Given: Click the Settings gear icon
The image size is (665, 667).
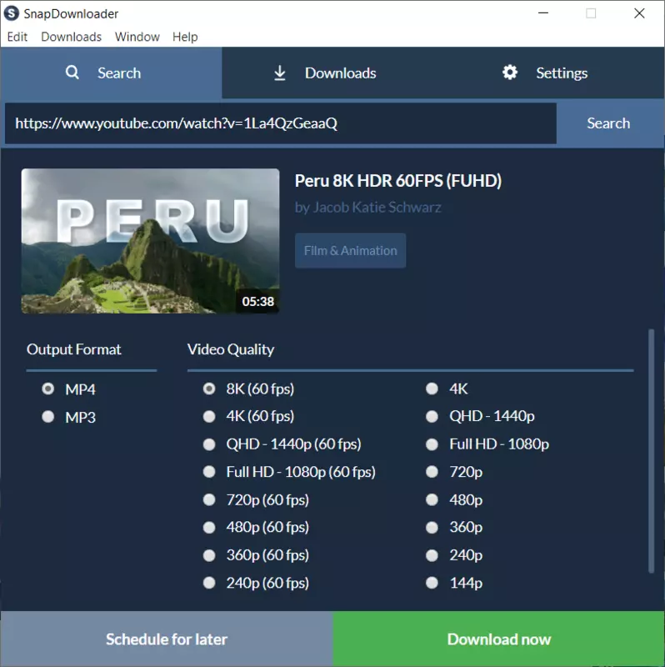Looking at the screenshot, I should (x=510, y=73).
